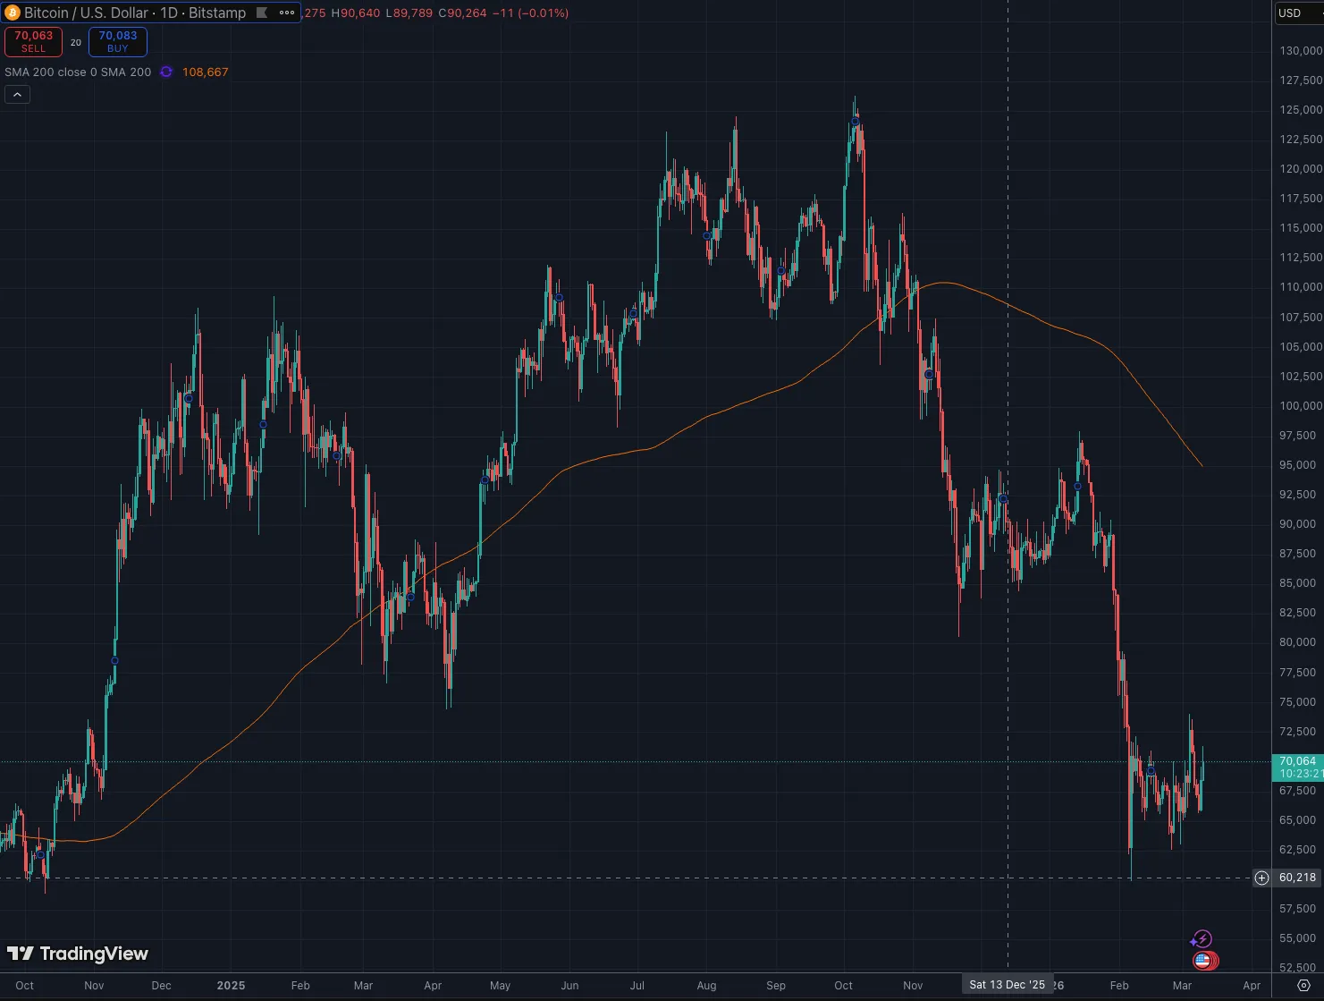Click the 2025 label on the time axis
Screen dimensions: 1324x1001
click(231, 986)
